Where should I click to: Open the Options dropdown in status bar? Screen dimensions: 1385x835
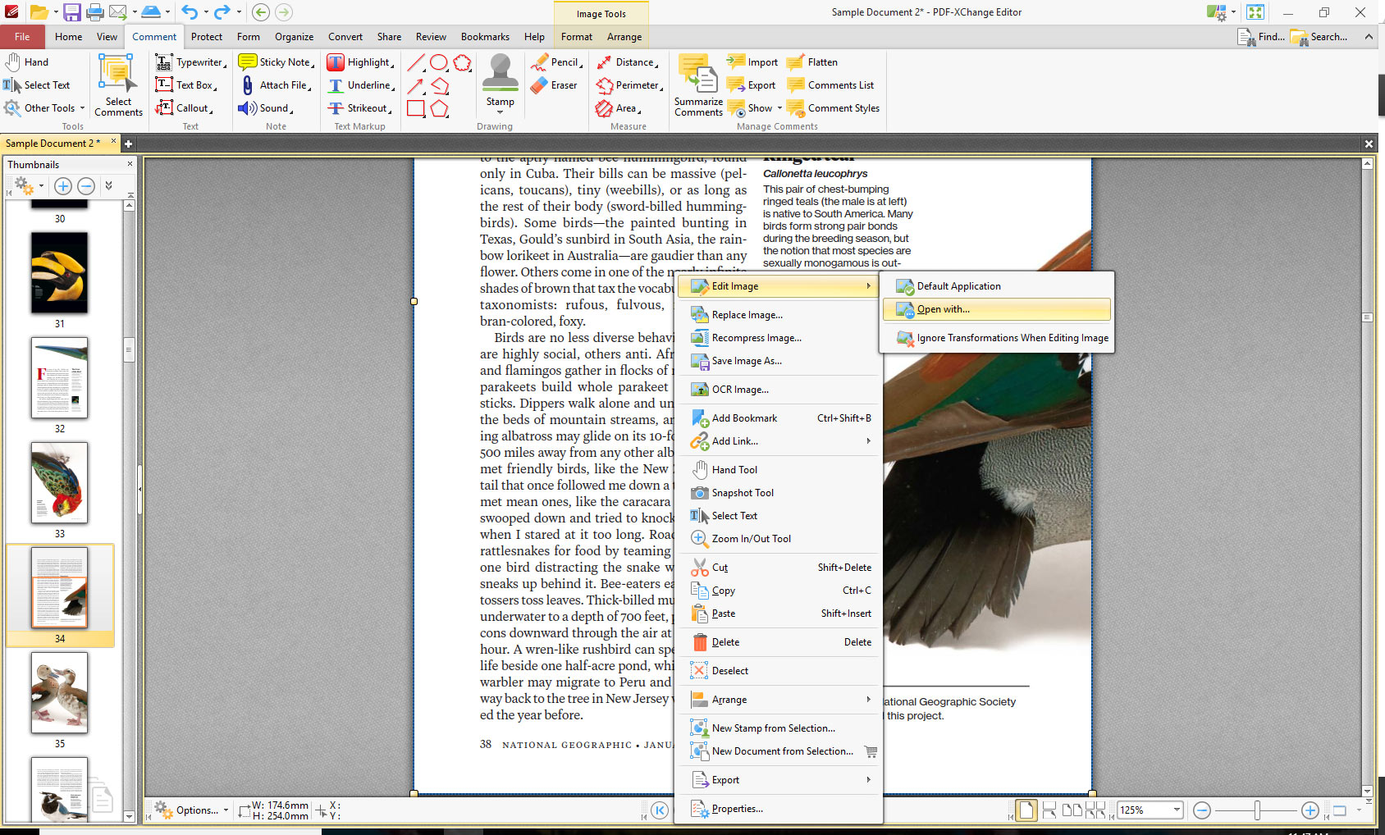(x=191, y=810)
